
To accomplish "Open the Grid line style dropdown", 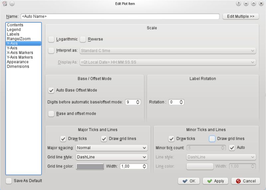I will pyautogui.click(x=112, y=157).
